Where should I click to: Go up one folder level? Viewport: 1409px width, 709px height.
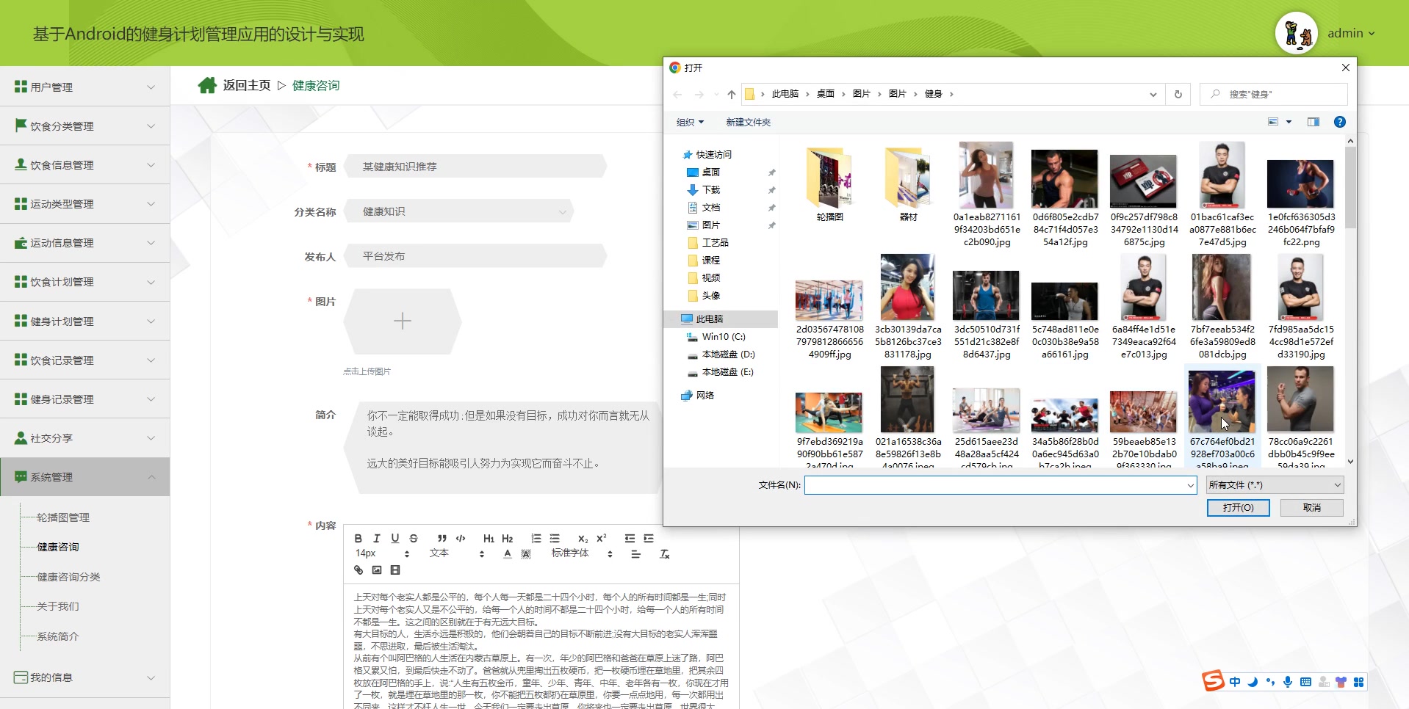coord(731,94)
